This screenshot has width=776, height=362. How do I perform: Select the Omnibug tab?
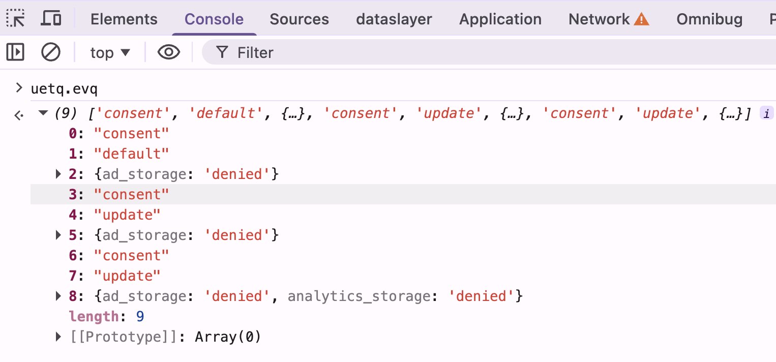pos(709,19)
